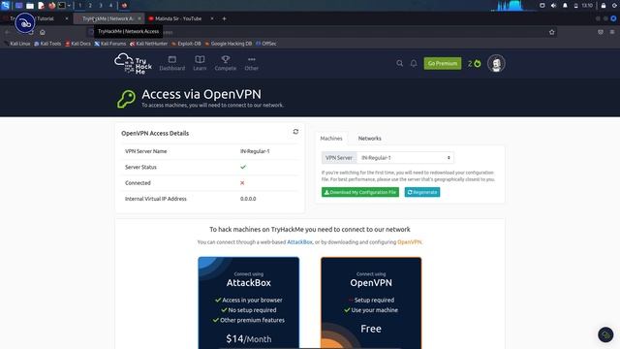Image resolution: width=620 pixels, height=349 pixels.
Task: Open the VPN Server dropdown
Action: (x=405, y=157)
